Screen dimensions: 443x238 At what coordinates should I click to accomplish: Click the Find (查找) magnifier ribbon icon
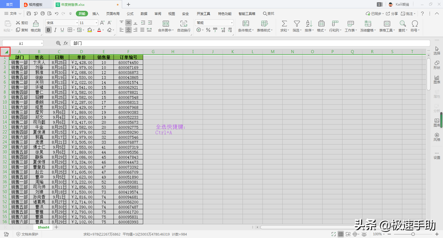click(403, 24)
